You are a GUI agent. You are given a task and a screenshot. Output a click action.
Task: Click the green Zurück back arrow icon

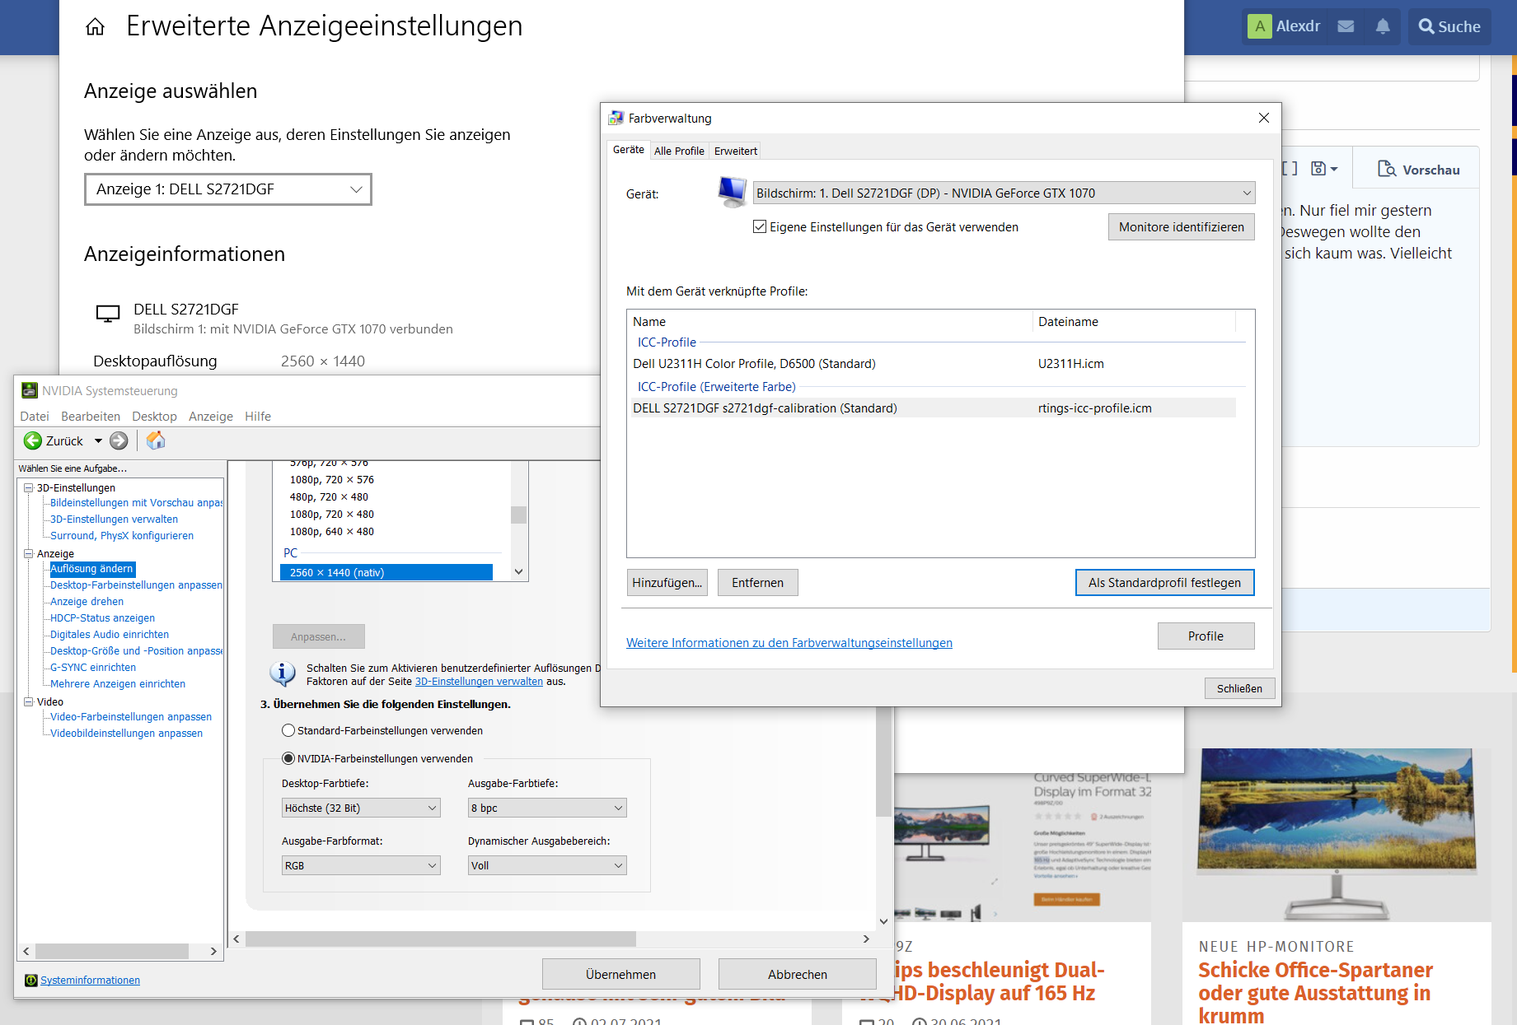[x=33, y=440]
